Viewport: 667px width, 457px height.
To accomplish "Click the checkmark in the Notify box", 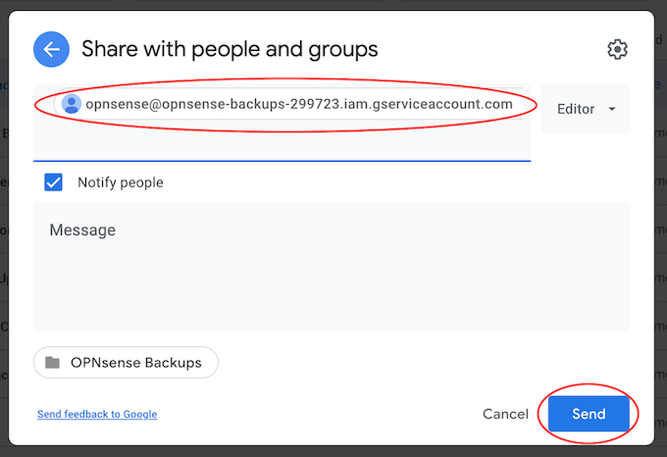I will coord(54,182).
